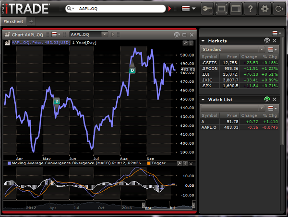Select the .IXIC row in Markets
Viewport: 288px width, 217px height.
pos(240,80)
